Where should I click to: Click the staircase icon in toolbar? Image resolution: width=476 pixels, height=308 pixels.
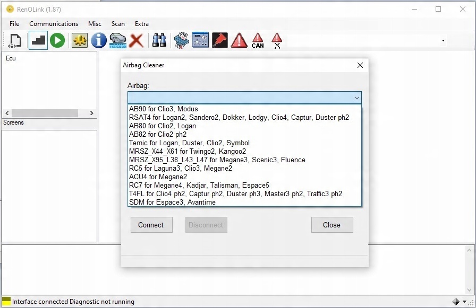(x=38, y=40)
